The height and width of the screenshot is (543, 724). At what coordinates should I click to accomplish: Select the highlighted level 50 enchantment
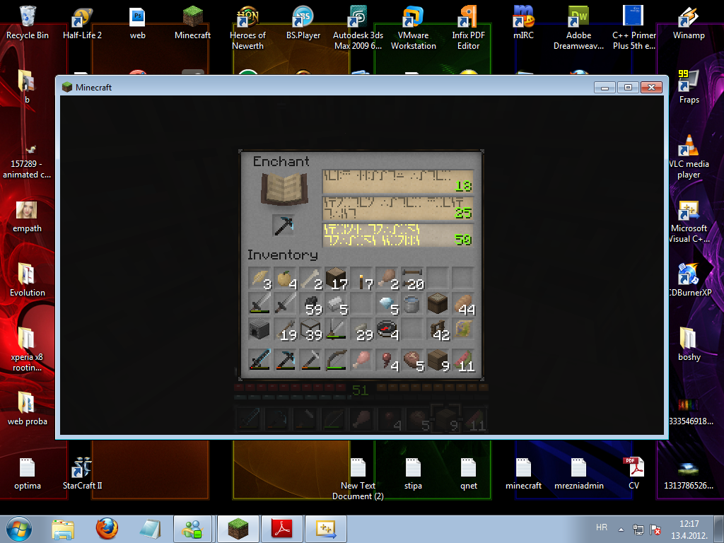(398, 235)
